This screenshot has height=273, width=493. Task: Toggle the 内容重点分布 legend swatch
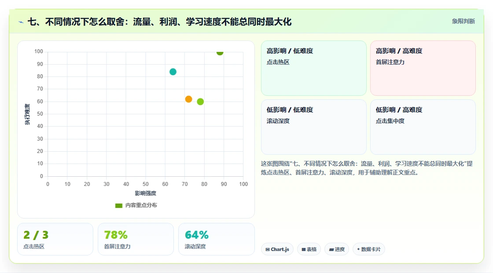[118, 205]
